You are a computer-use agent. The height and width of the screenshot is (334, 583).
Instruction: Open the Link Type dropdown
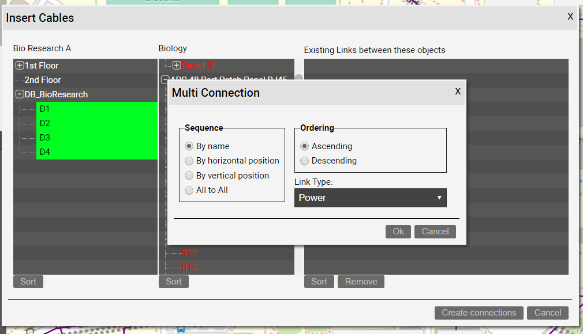[370, 198]
